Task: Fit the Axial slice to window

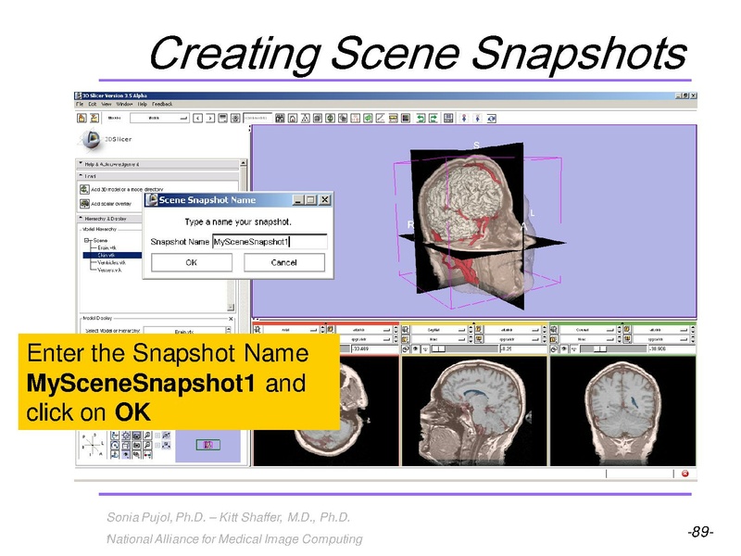Action: point(257,330)
